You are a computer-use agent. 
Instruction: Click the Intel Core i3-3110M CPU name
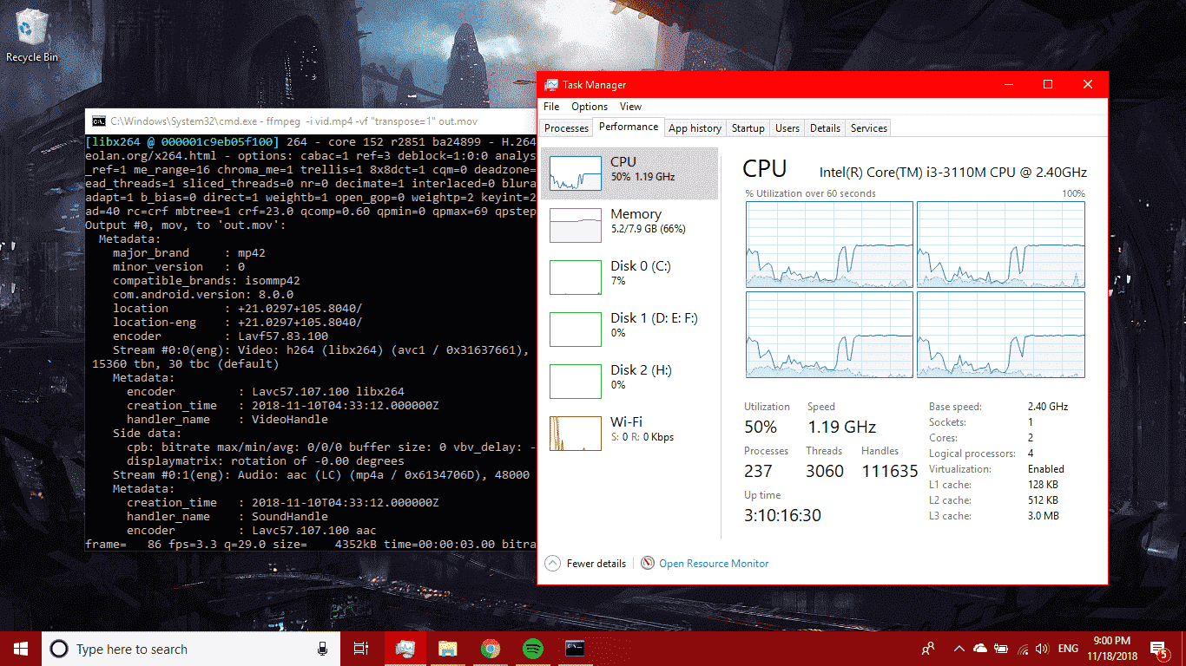click(952, 172)
